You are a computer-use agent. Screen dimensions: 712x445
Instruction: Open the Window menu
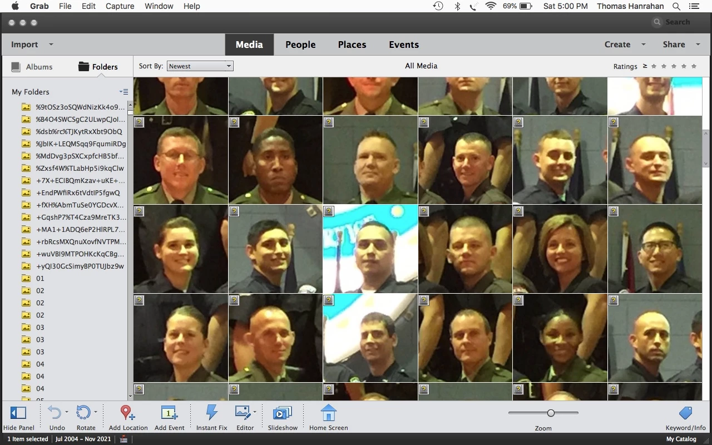159,6
